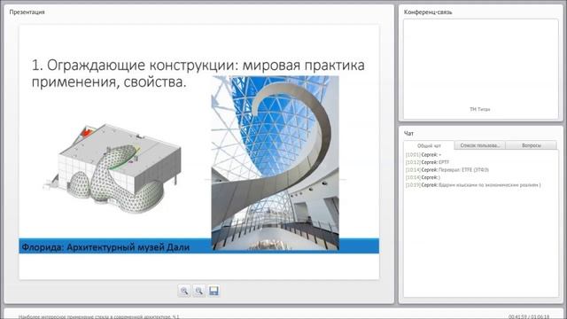The width and height of the screenshot is (567, 319).
Task: Zoom in on the presentation slide
Action: (x=184, y=291)
